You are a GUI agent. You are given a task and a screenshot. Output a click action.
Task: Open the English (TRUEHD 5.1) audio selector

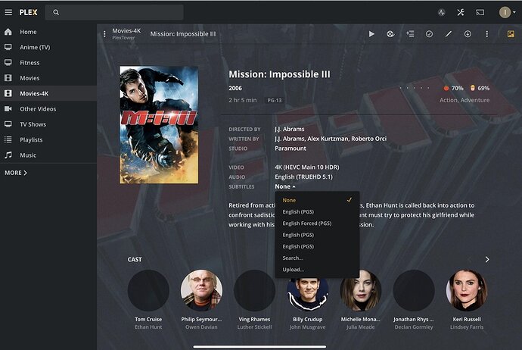point(303,177)
